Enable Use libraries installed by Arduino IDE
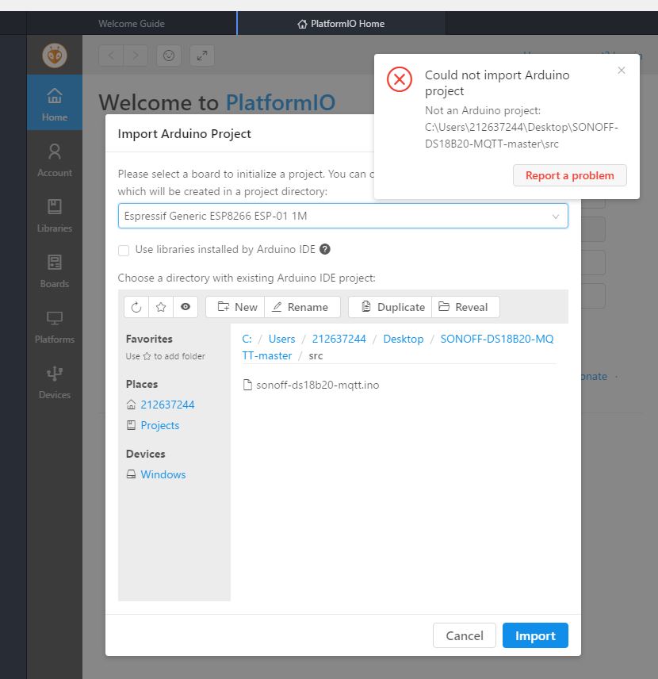Viewport: 658px width, 679px height. click(x=124, y=251)
